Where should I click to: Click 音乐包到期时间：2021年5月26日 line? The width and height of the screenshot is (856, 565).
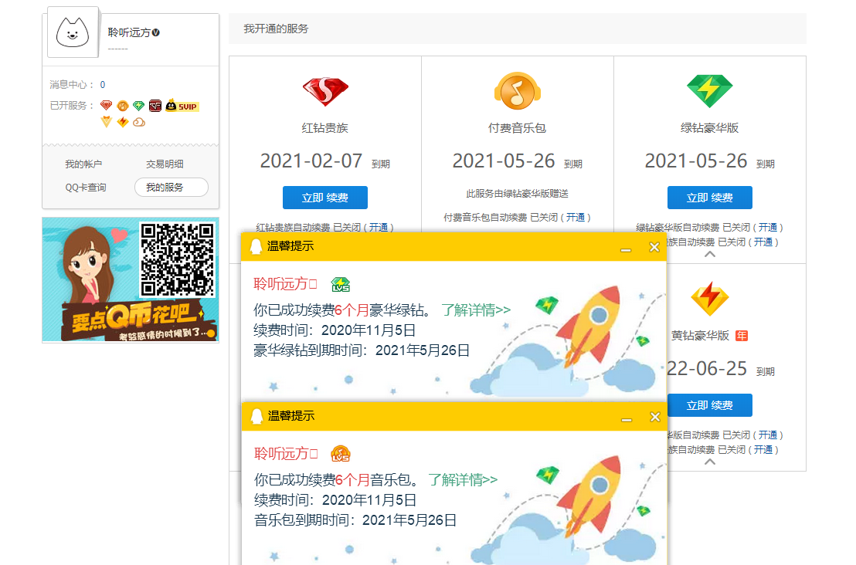coord(355,520)
